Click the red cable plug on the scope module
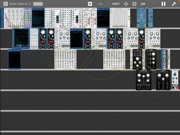180x135 pixels. 13,42
